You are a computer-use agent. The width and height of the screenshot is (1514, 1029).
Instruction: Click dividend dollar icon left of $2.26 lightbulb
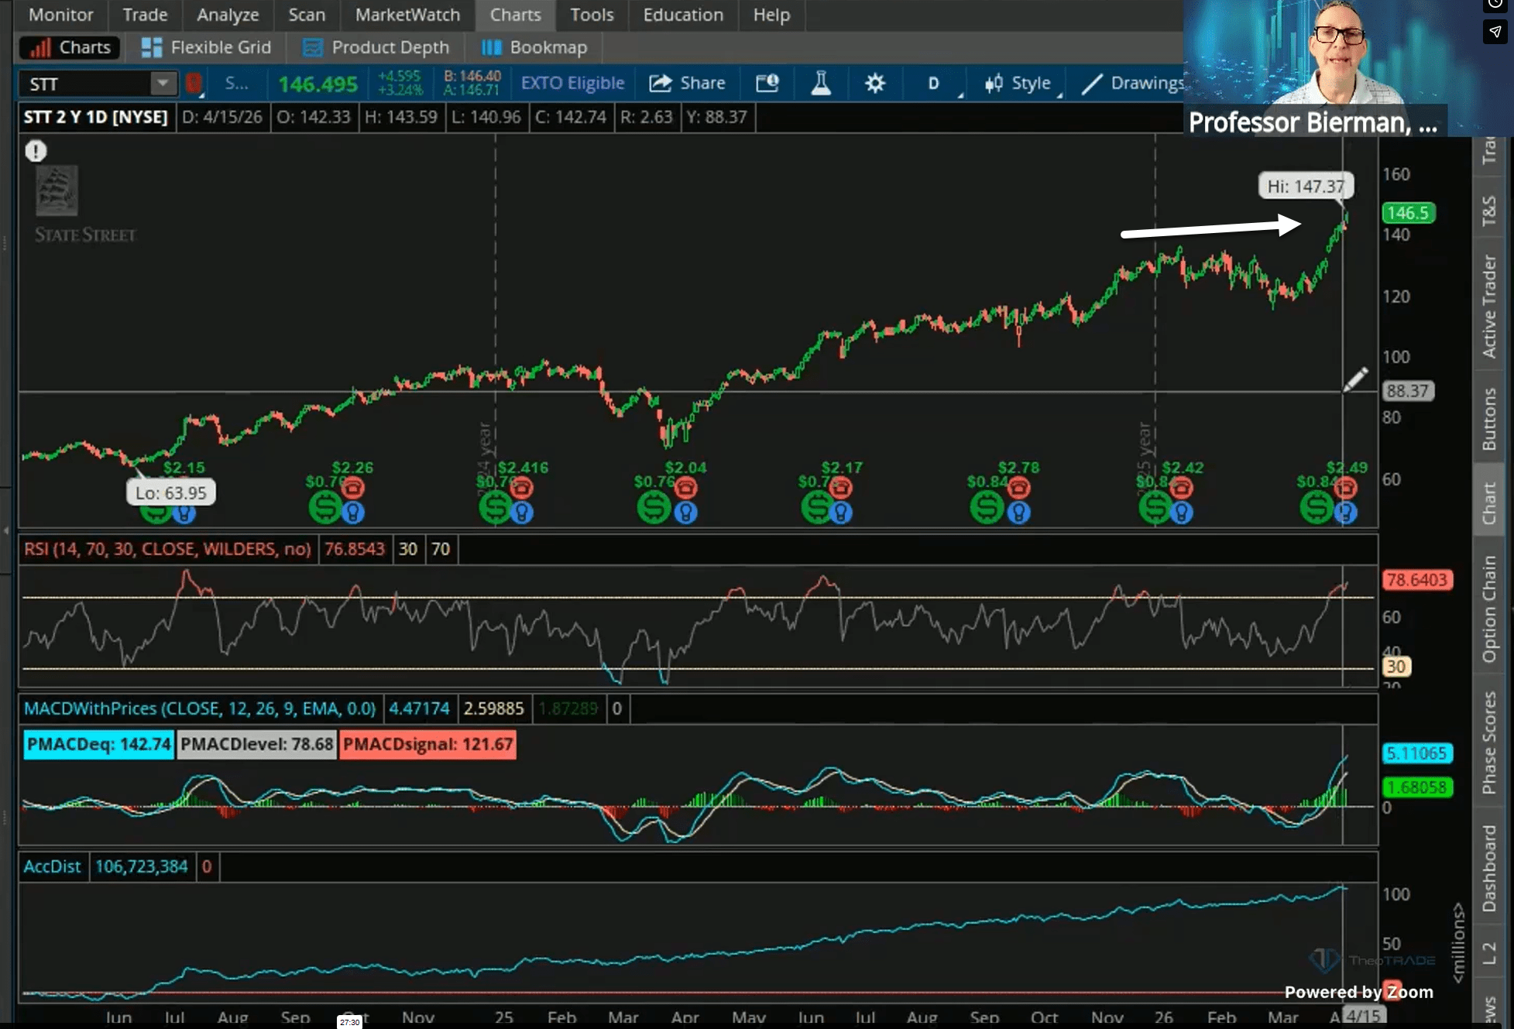[x=325, y=508]
